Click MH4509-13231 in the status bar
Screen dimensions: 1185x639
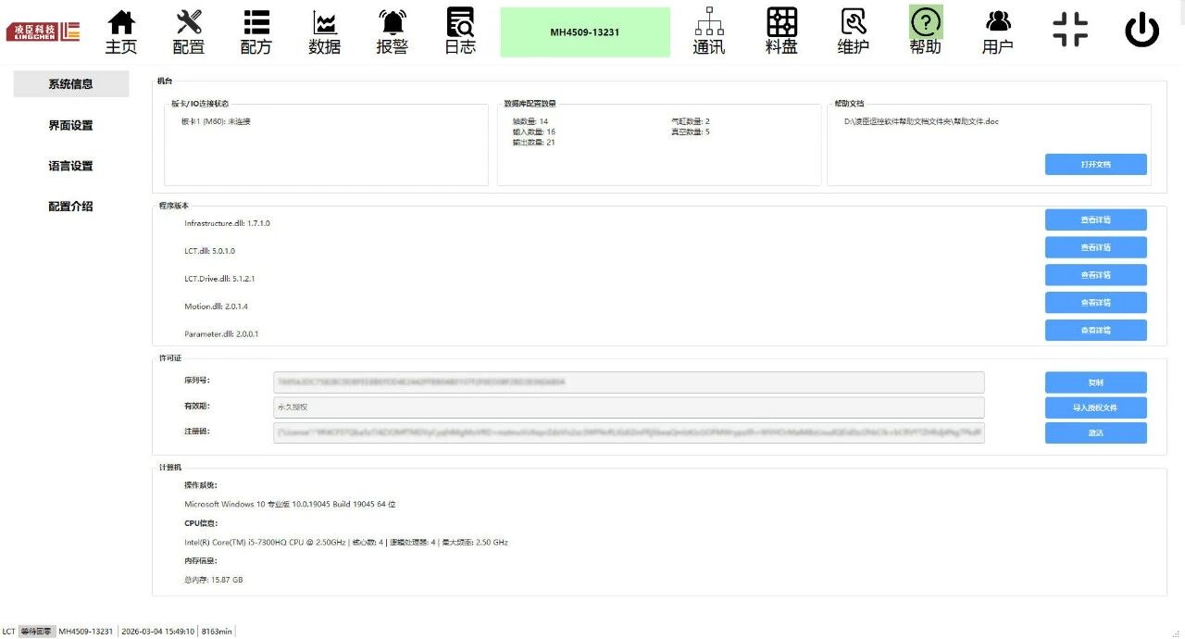(85, 632)
